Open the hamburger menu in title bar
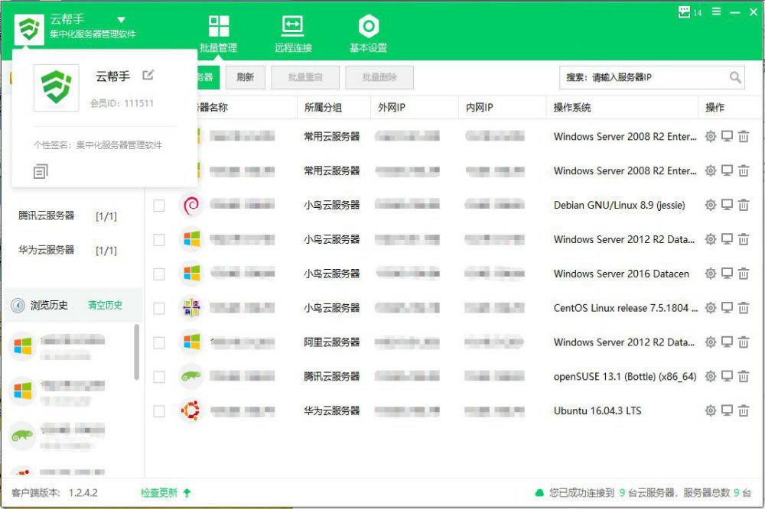Screen dimensions: 765x509 716,11
